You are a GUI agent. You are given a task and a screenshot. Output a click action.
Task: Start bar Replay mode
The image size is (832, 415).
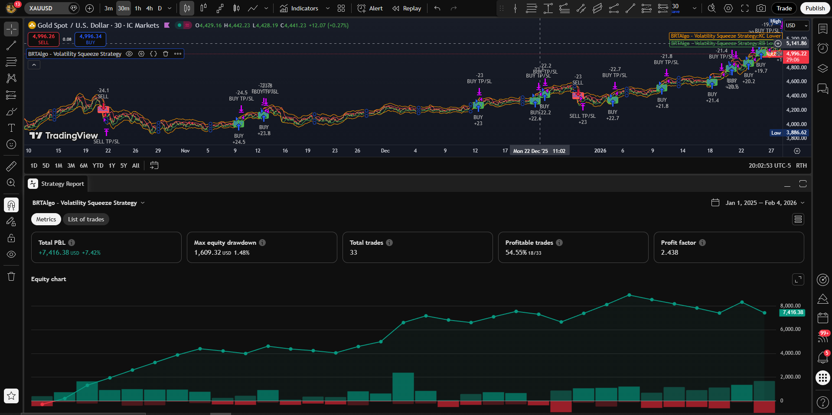pyautogui.click(x=407, y=8)
